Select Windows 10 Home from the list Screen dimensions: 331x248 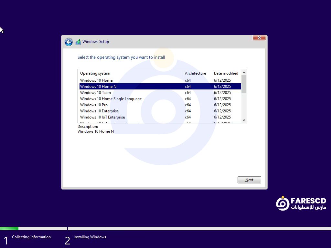160,80
